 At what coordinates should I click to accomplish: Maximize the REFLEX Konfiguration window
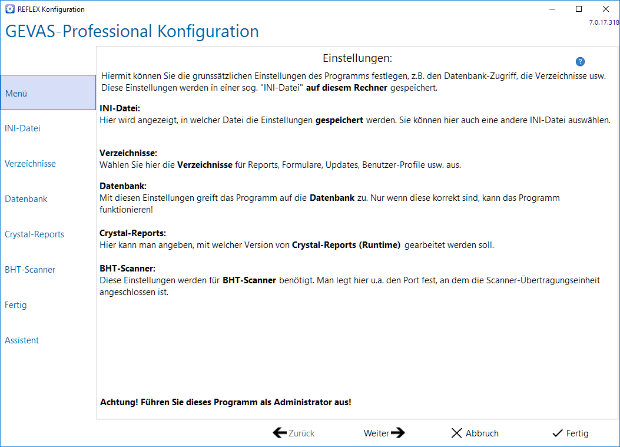(x=579, y=9)
